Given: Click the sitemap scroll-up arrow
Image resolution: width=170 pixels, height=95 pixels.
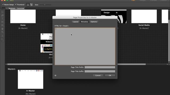Looking at the screenshot, I should (x=169, y=11).
